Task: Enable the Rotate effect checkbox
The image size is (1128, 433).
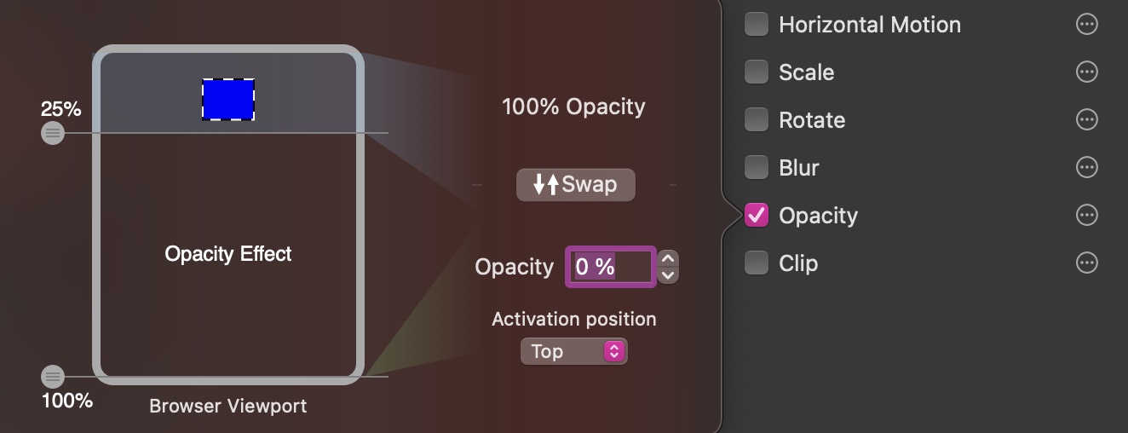Action: click(757, 120)
